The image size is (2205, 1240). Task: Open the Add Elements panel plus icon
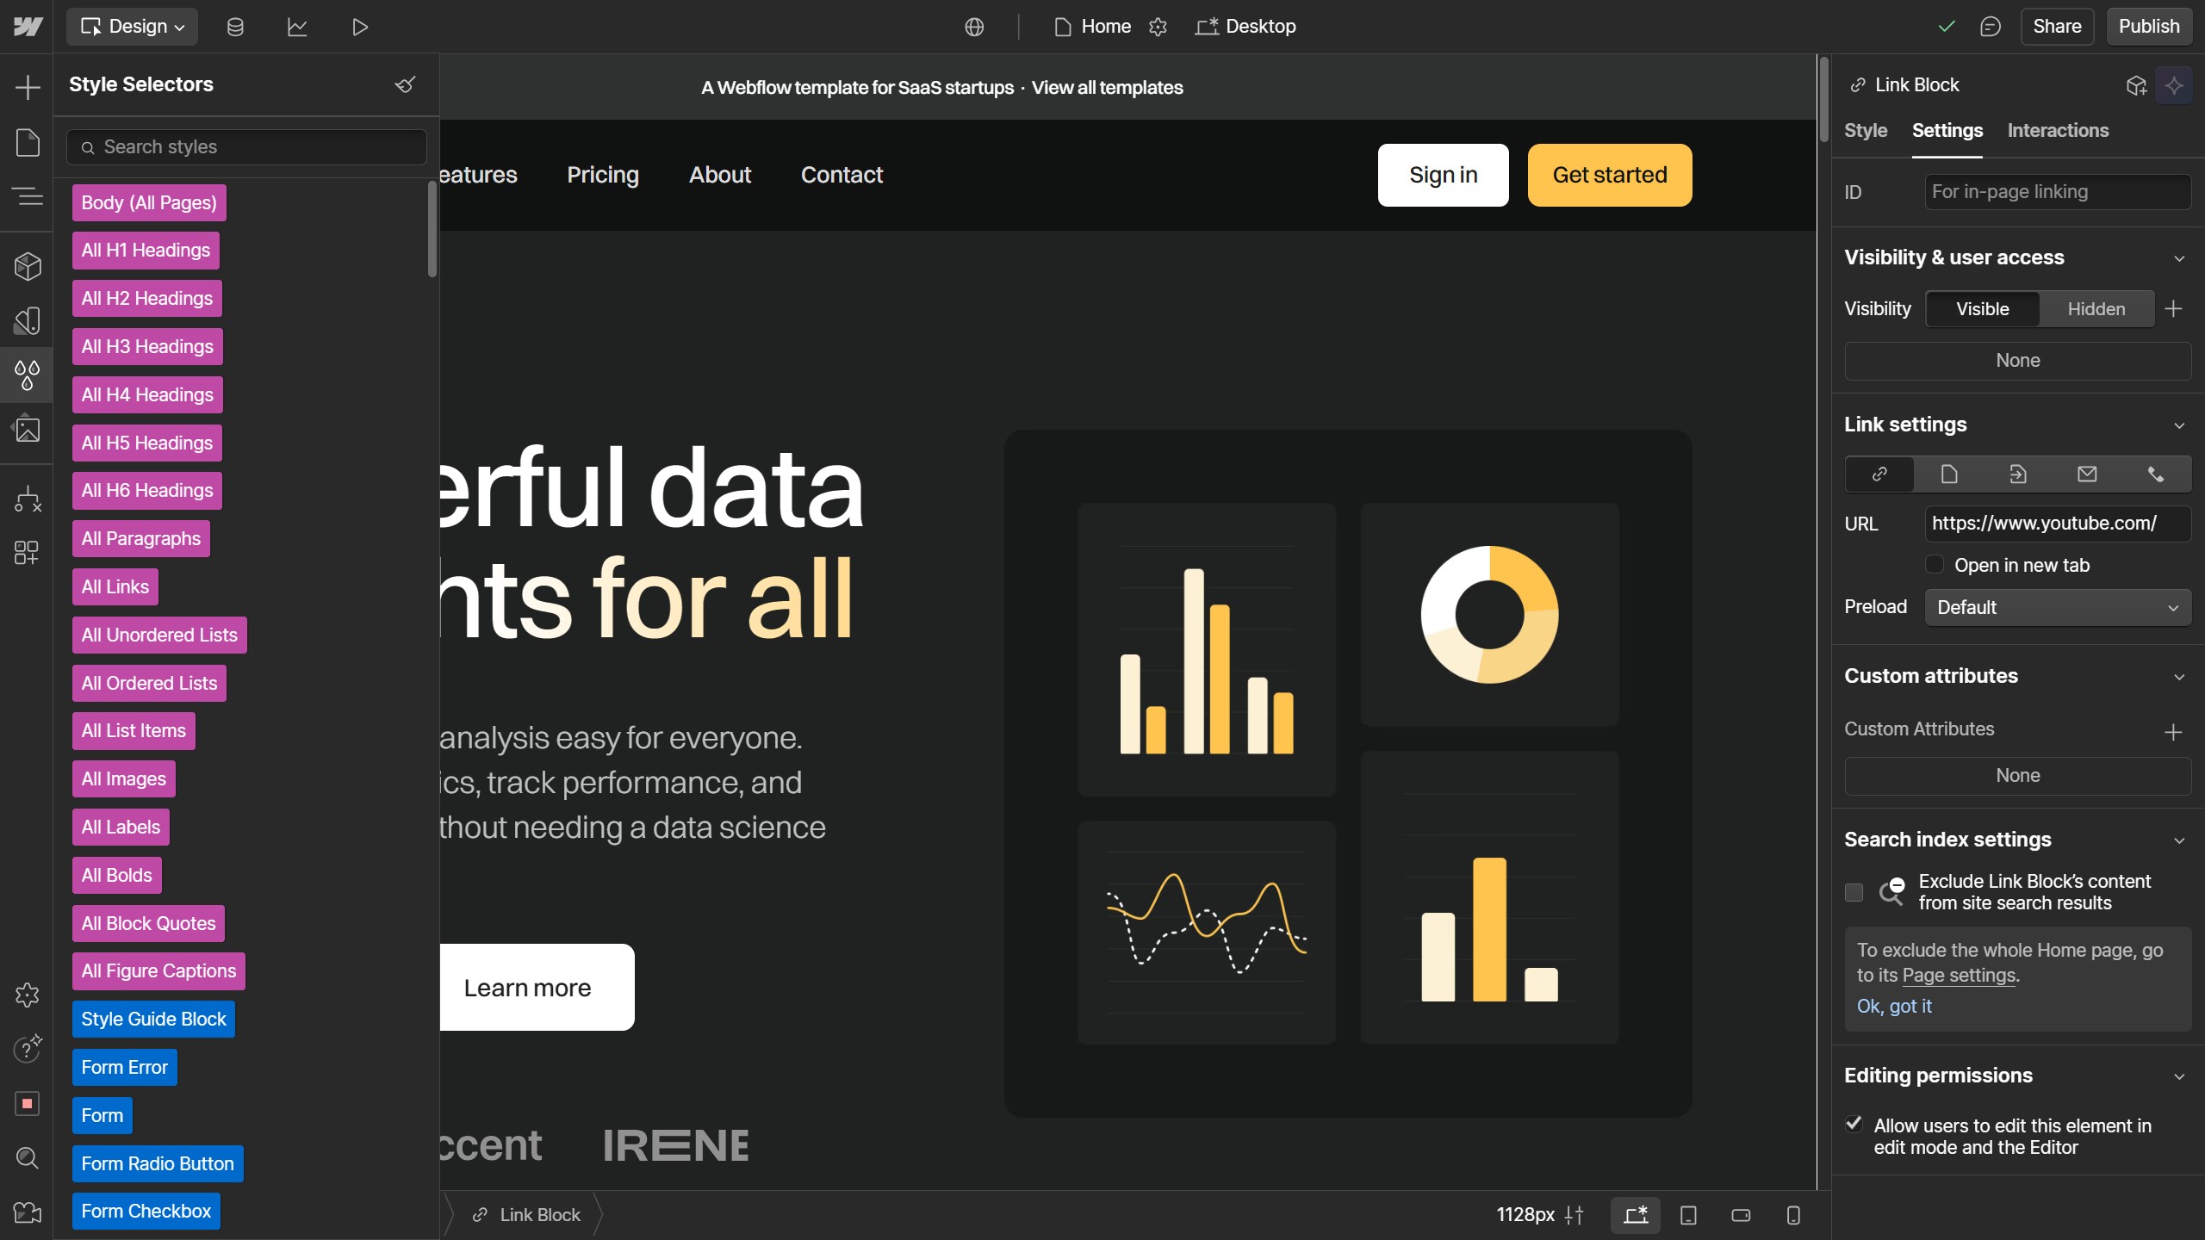(28, 87)
